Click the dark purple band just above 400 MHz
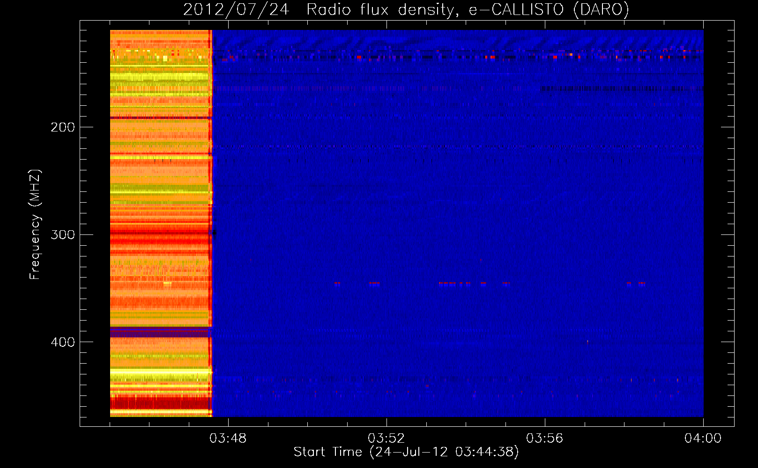Image resolution: width=758 pixels, height=468 pixels. click(160, 332)
